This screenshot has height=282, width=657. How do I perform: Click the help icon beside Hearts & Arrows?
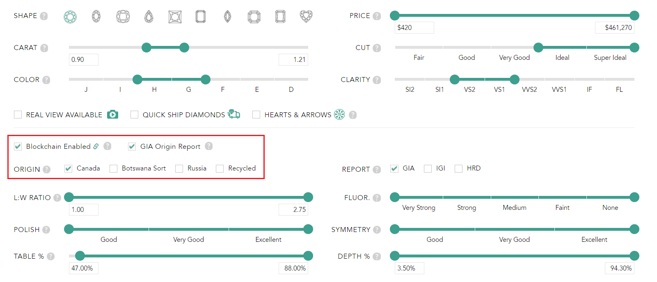353,115
